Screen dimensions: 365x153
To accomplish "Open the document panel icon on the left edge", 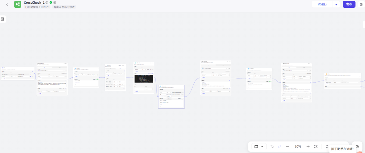I will point(3,19).
